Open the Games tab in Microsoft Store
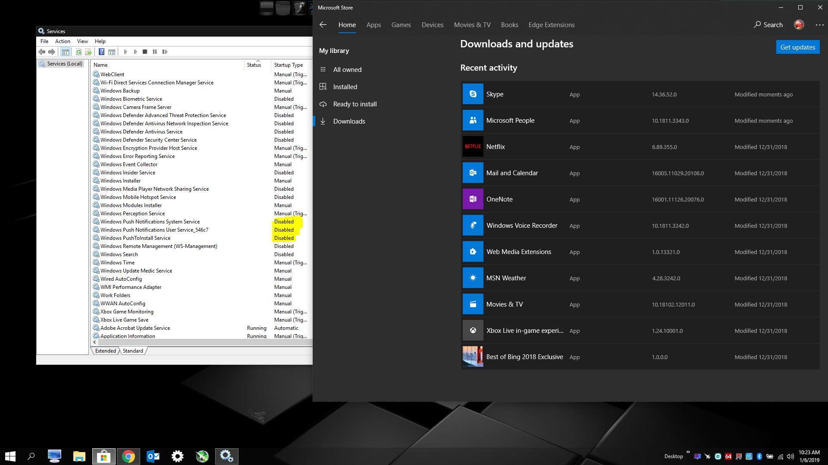The width and height of the screenshot is (828, 465). click(x=401, y=25)
